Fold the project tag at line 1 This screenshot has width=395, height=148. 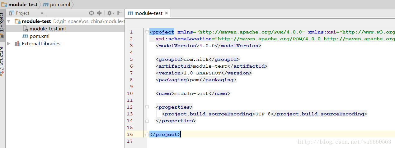click(x=147, y=32)
